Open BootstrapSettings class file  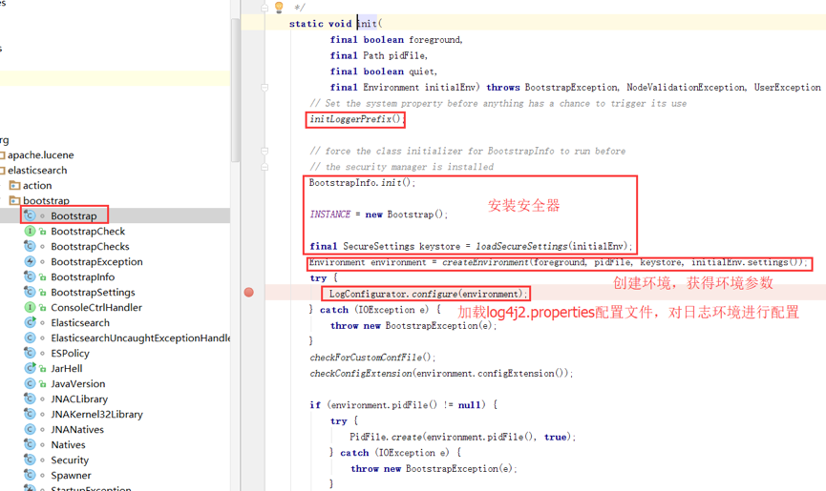click(93, 293)
